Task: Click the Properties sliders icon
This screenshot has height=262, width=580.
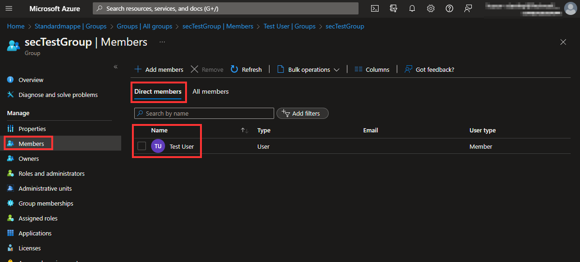Action: [10, 129]
